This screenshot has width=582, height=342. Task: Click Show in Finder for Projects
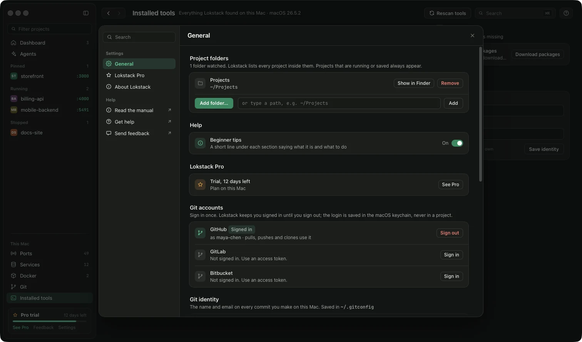click(414, 83)
